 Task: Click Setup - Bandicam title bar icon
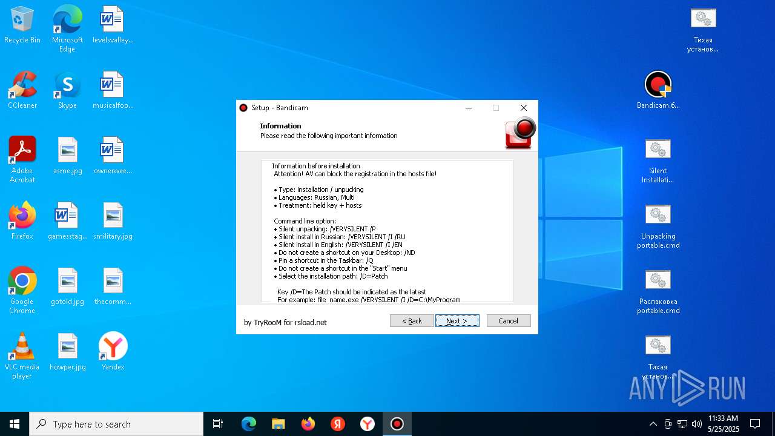[243, 108]
